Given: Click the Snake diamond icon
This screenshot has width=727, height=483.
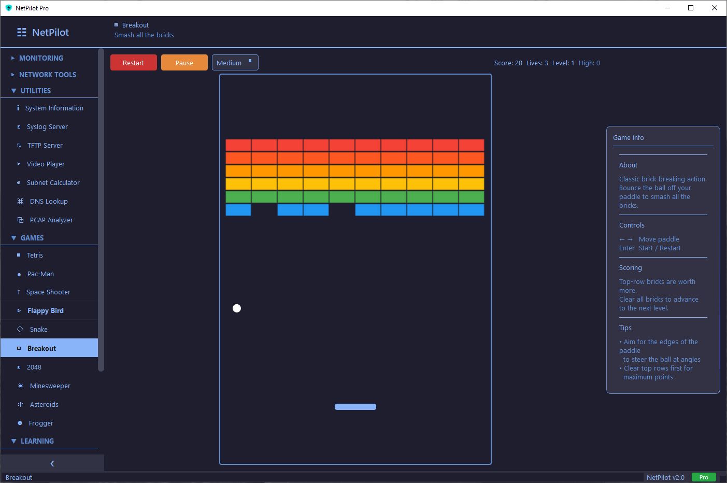Looking at the screenshot, I should tap(20, 330).
